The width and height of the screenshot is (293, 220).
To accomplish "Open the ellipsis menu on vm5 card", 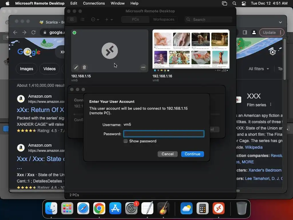I will pos(143,67).
